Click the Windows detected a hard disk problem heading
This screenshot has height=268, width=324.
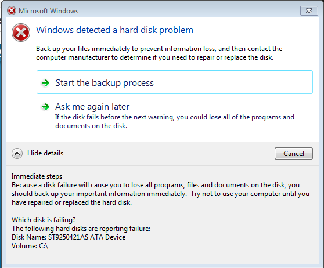click(115, 30)
